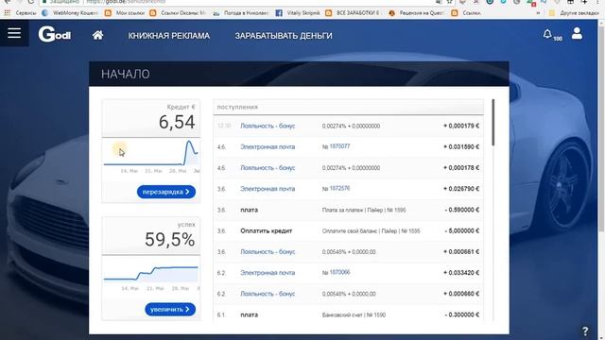Open the Vitaliy Skripnik Facebook bookmark

point(298,13)
